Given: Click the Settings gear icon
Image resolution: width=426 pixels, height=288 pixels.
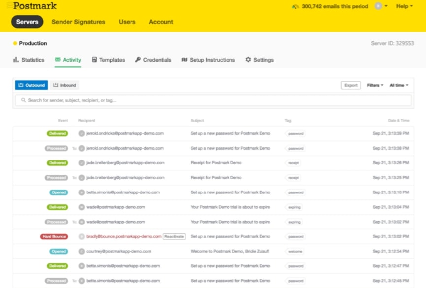Looking at the screenshot, I should point(248,59).
